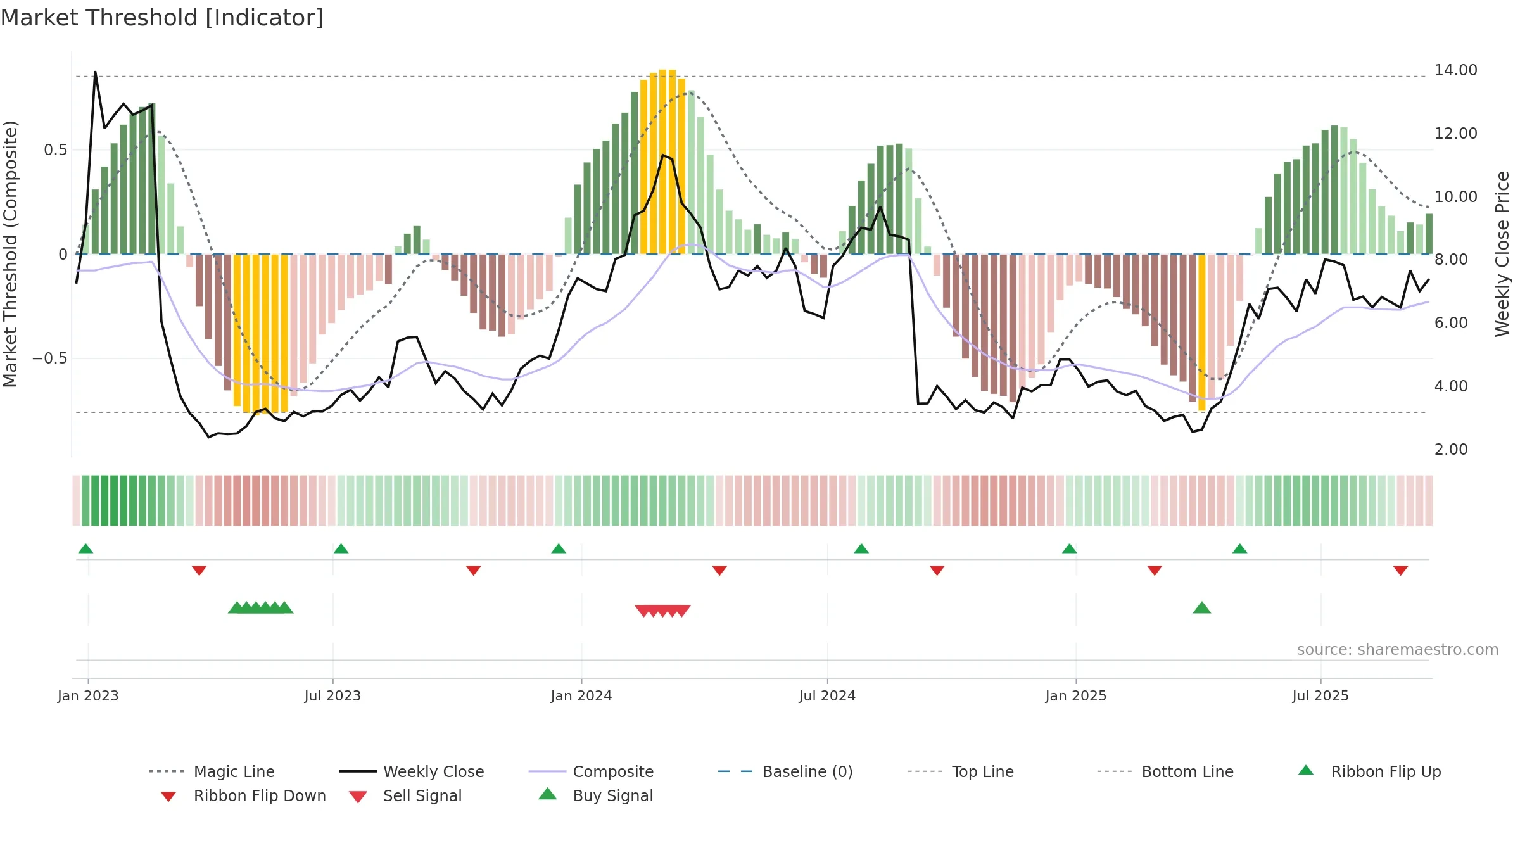Click the Jul 2023 x-axis label
Viewport: 1520px width, 855px height.
pos(332,695)
